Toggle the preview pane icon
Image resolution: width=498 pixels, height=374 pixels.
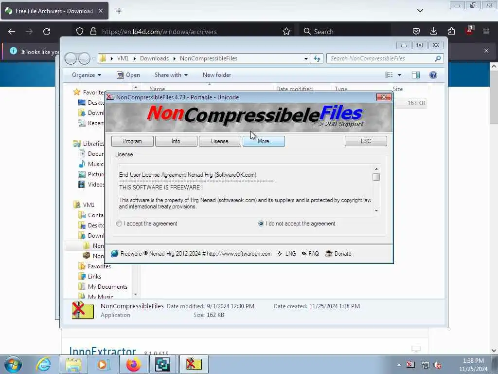(x=416, y=75)
